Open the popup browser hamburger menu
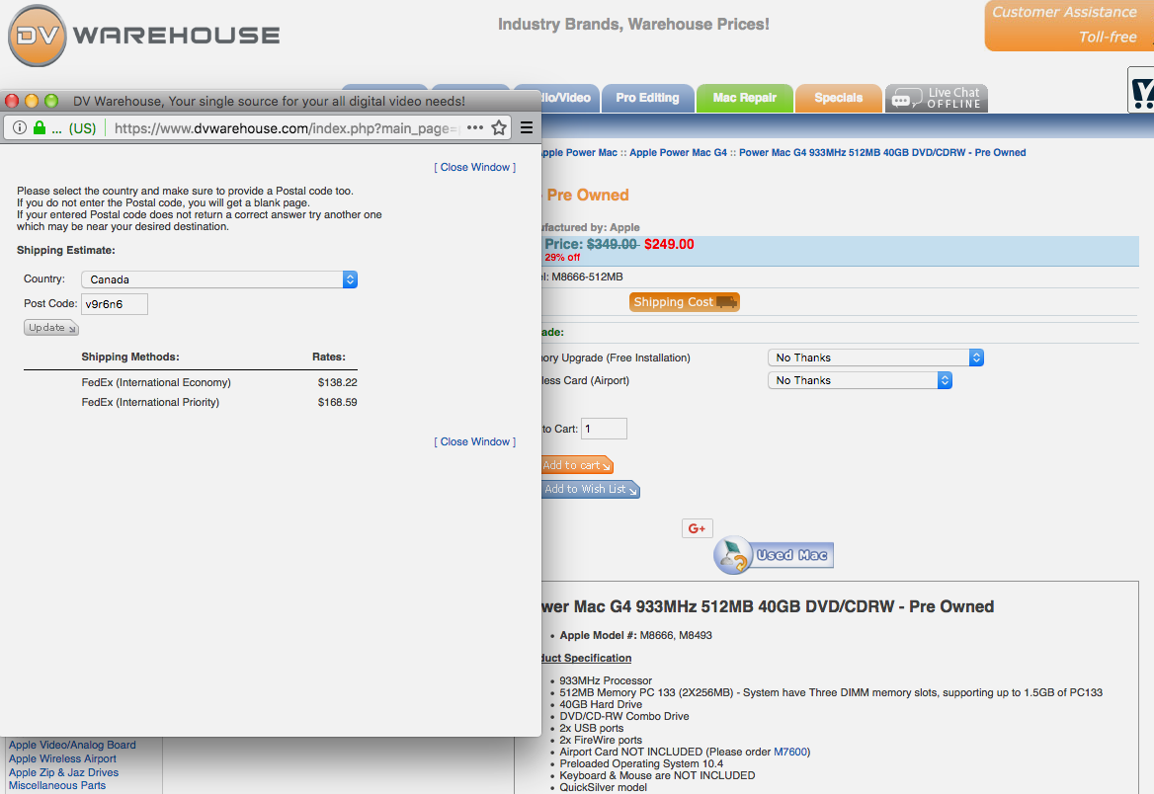This screenshot has width=1154, height=794. (x=527, y=127)
